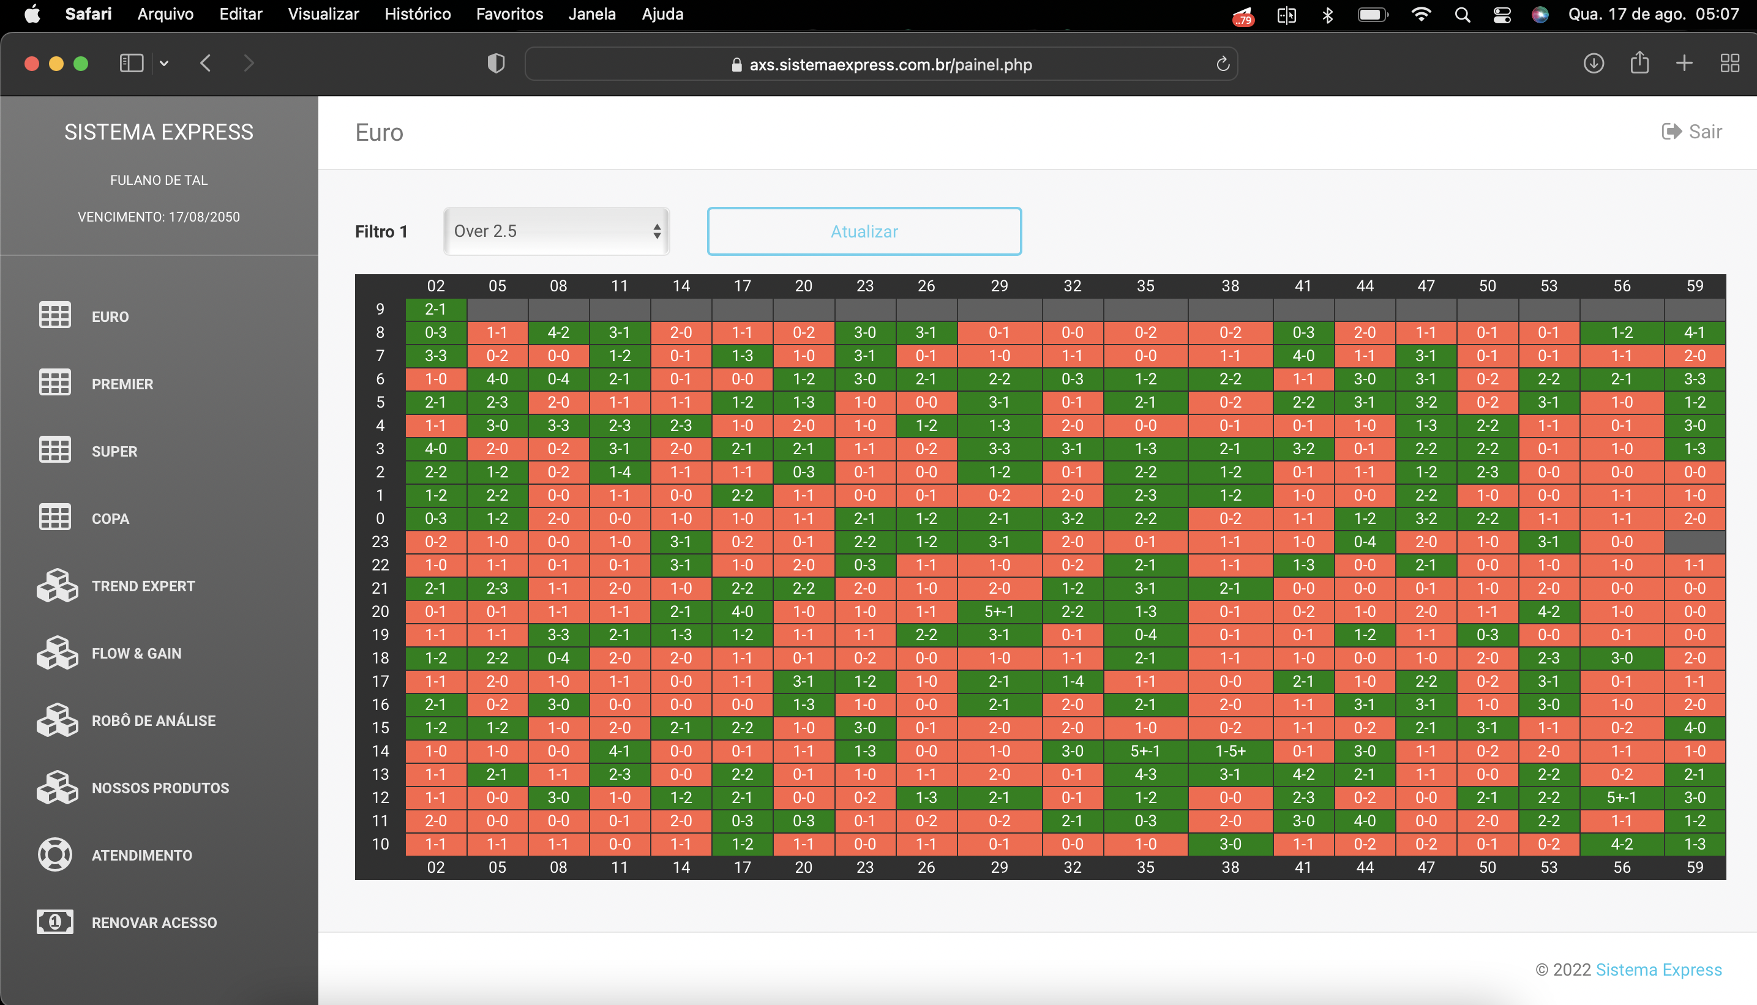The width and height of the screenshot is (1757, 1005).
Task: Click the page reload icon in address bar
Action: [x=1224, y=64]
